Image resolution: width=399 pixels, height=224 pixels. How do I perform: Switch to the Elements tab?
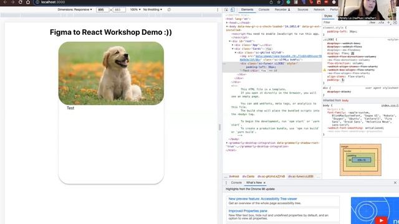click(247, 10)
